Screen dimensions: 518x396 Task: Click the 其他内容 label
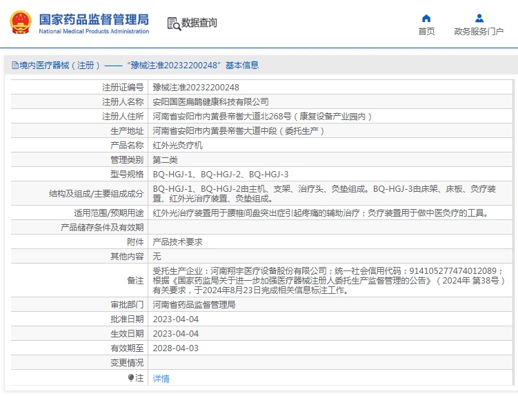(x=127, y=257)
